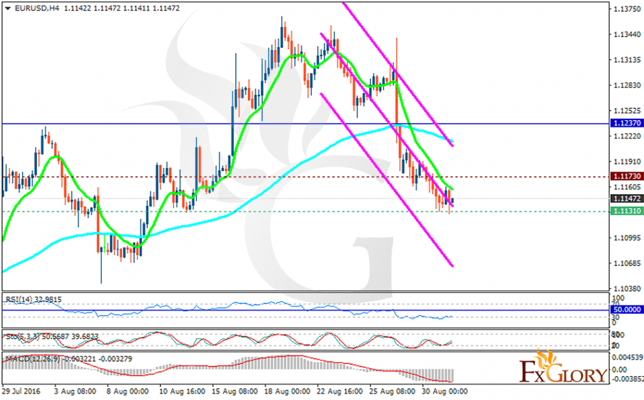This screenshot has width=644, height=400.
Task: Click the FxGlory logo
Action: point(563,367)
